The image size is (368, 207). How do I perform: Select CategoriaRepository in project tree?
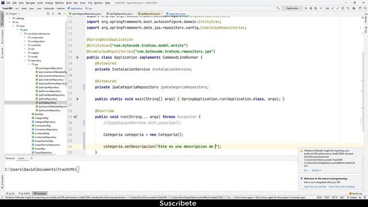click(45, 122)
